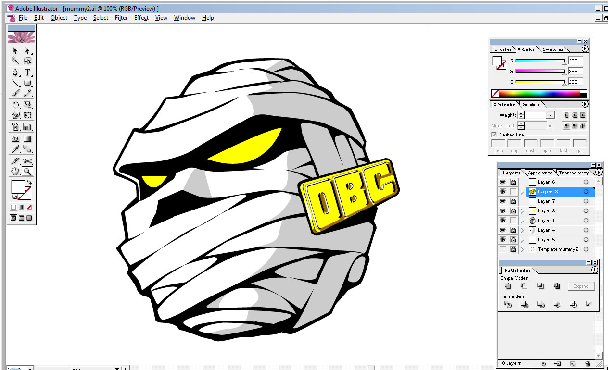Select the Type tool
Viewport: 608px width, 370px height.
click(27, 73)
